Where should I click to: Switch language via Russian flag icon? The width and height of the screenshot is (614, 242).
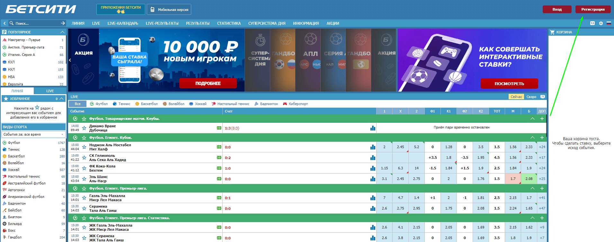point(609,23)
